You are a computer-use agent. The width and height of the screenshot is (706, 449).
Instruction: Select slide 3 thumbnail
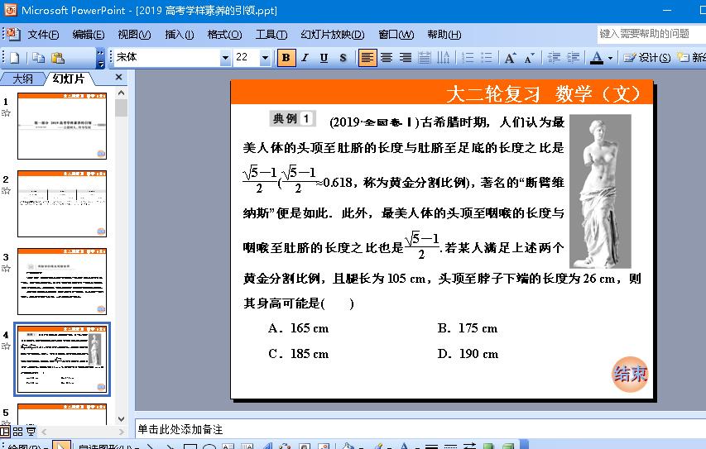62,281
